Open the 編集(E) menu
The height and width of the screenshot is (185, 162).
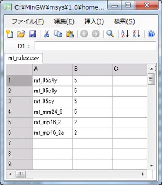[x=64, y=21]
